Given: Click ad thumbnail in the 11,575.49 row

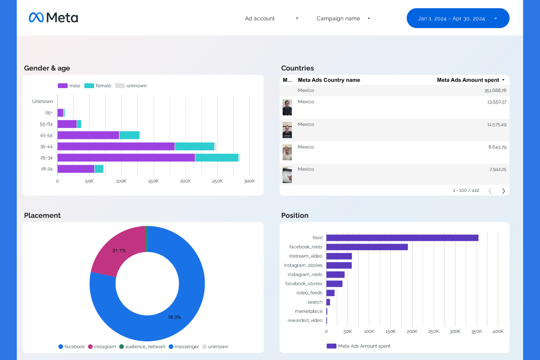Looking at the screenshot, I should pyautogui.click(x=287, y=130).
